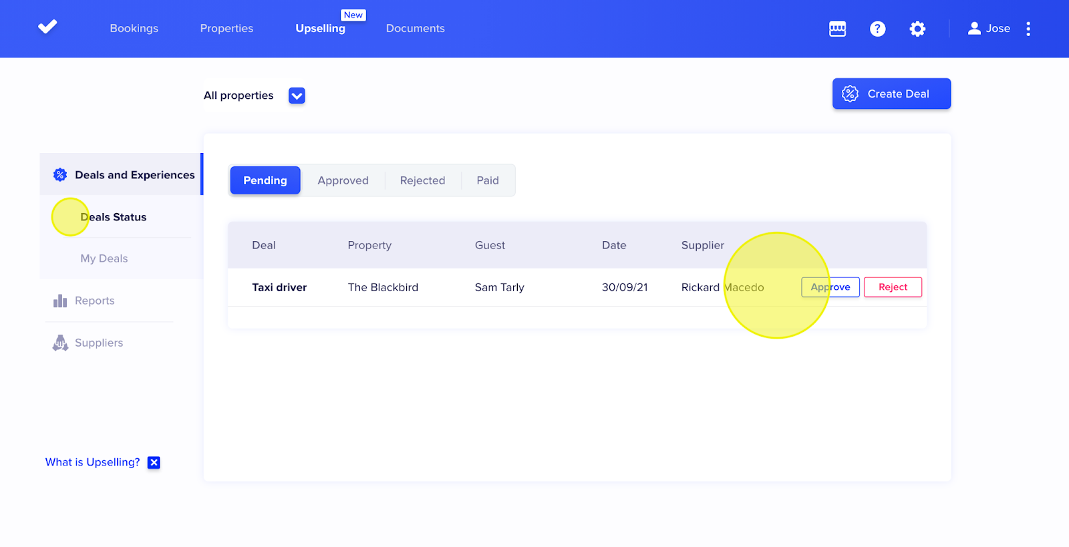Image resolution: width=1069 pixels, height=547 pixels.
Task: Open What is Upselling link
Action: (x=92, y=462)
